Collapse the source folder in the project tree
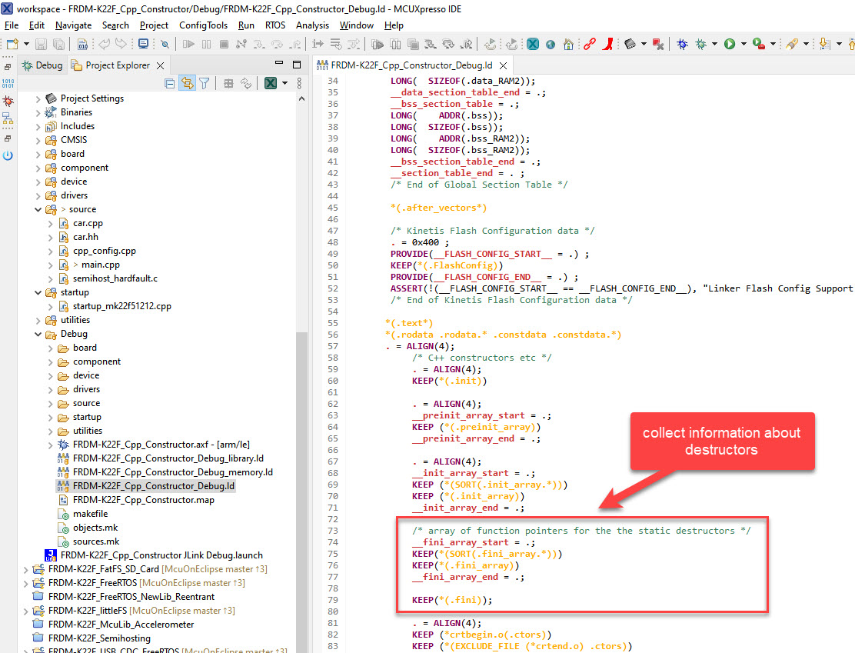The width and height of the screenshot is (855, 653). click(38, 208)
